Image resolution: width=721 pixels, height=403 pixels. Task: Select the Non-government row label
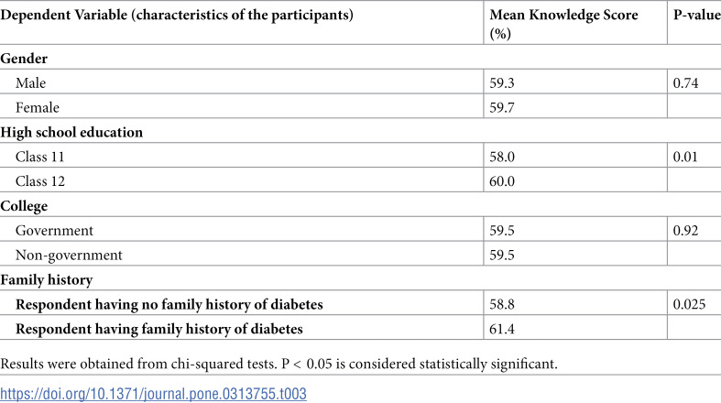[x=69, y=256]
